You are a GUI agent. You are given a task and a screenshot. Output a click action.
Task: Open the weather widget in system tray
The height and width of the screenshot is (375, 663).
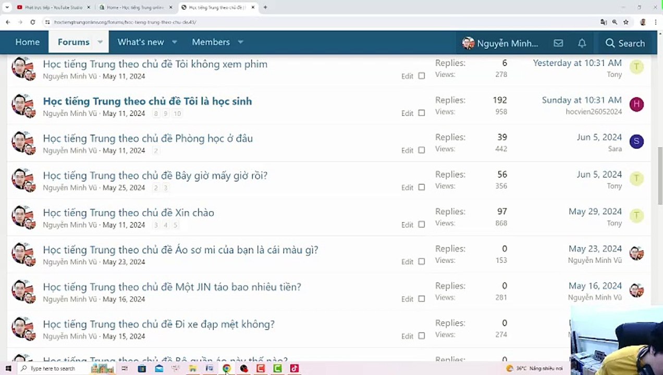pos(534,368)
